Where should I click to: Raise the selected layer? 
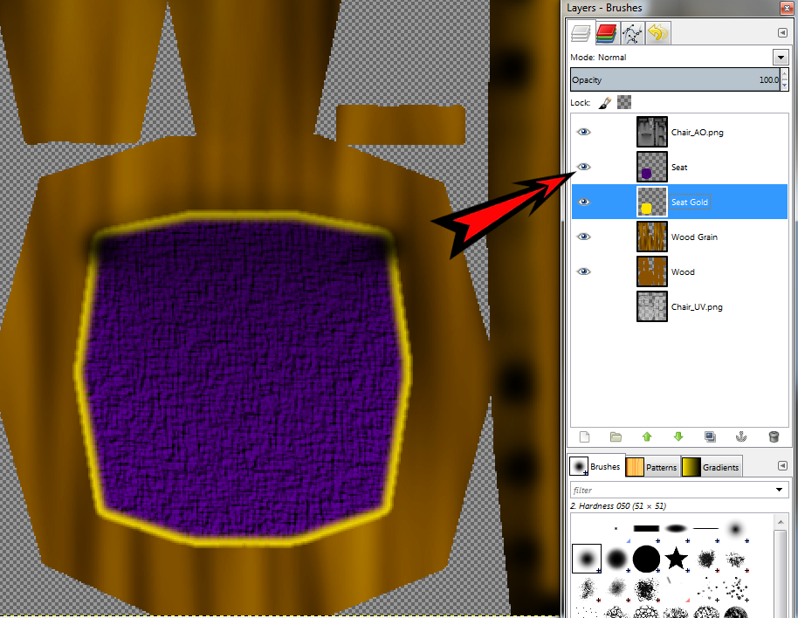click(647, 437)
